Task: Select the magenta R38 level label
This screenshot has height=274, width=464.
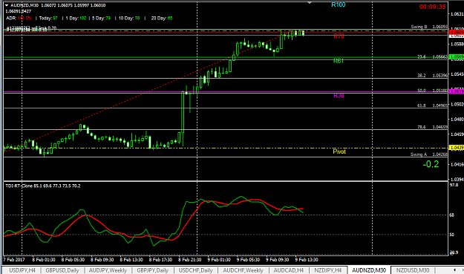Action: (339, 96)
